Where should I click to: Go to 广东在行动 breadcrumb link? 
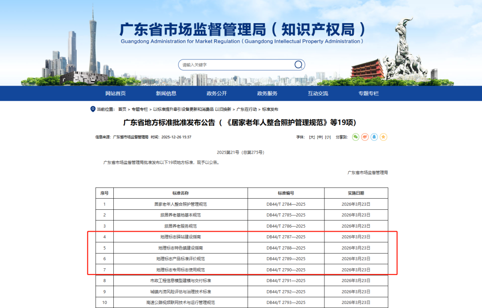(247, 109)
